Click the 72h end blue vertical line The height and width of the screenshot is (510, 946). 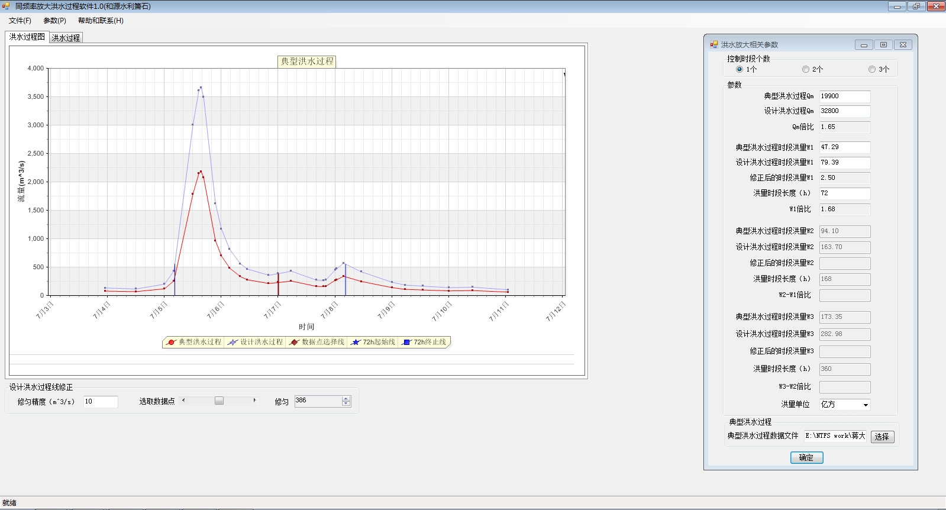coord(346,279)
